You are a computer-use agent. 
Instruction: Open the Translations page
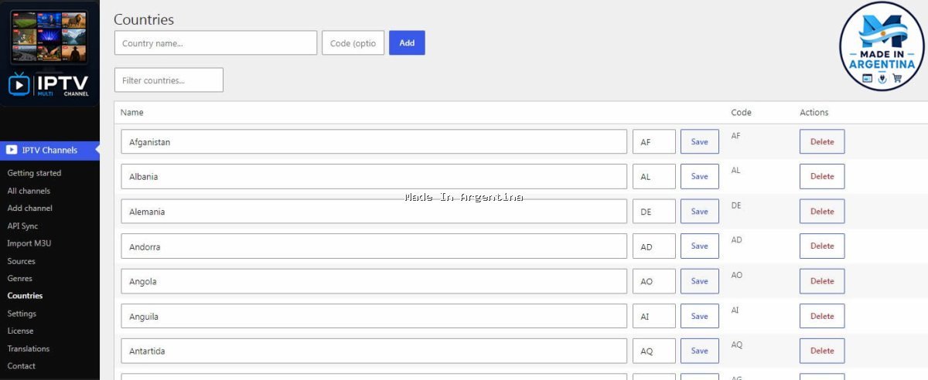pos(29,348)
